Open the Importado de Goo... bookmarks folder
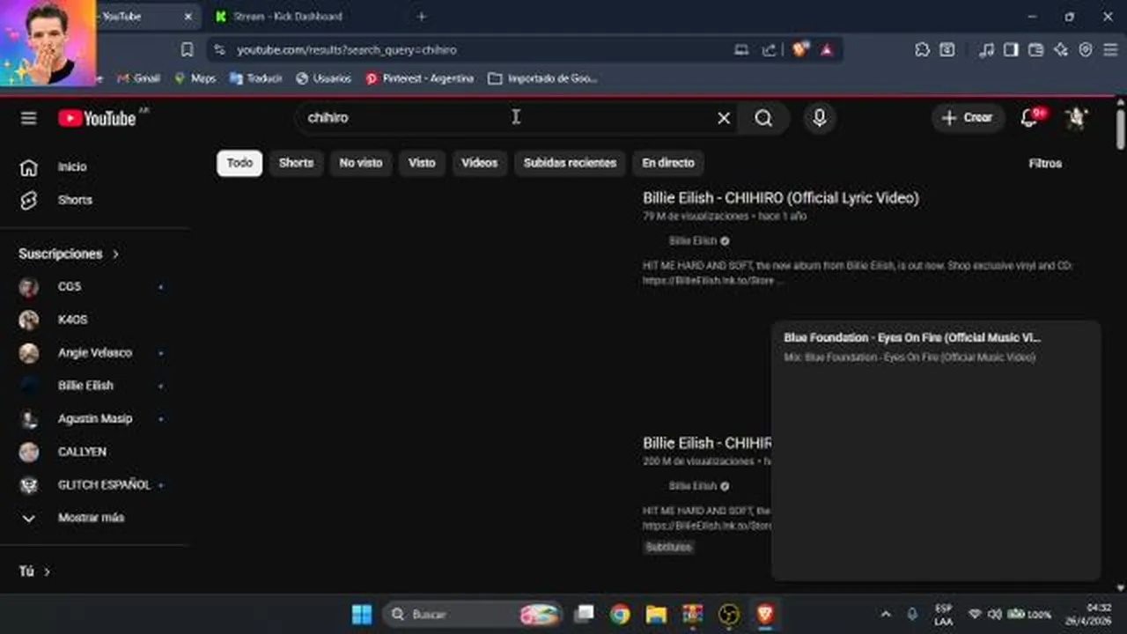1127x634 pixels. (x=542, y=78)
